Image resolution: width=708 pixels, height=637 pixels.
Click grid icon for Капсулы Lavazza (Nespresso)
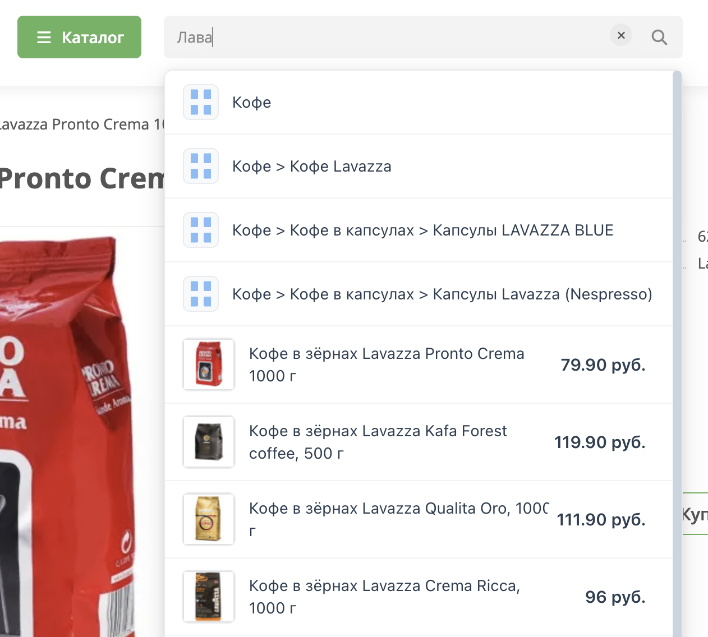(x=201, y=294)
